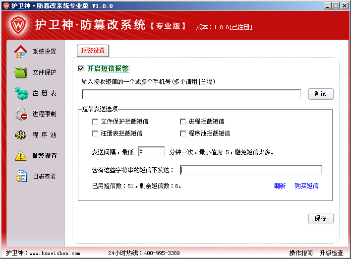Close the 护卫神 window
The width and height of the screenshot is (351, 259).
345,6
